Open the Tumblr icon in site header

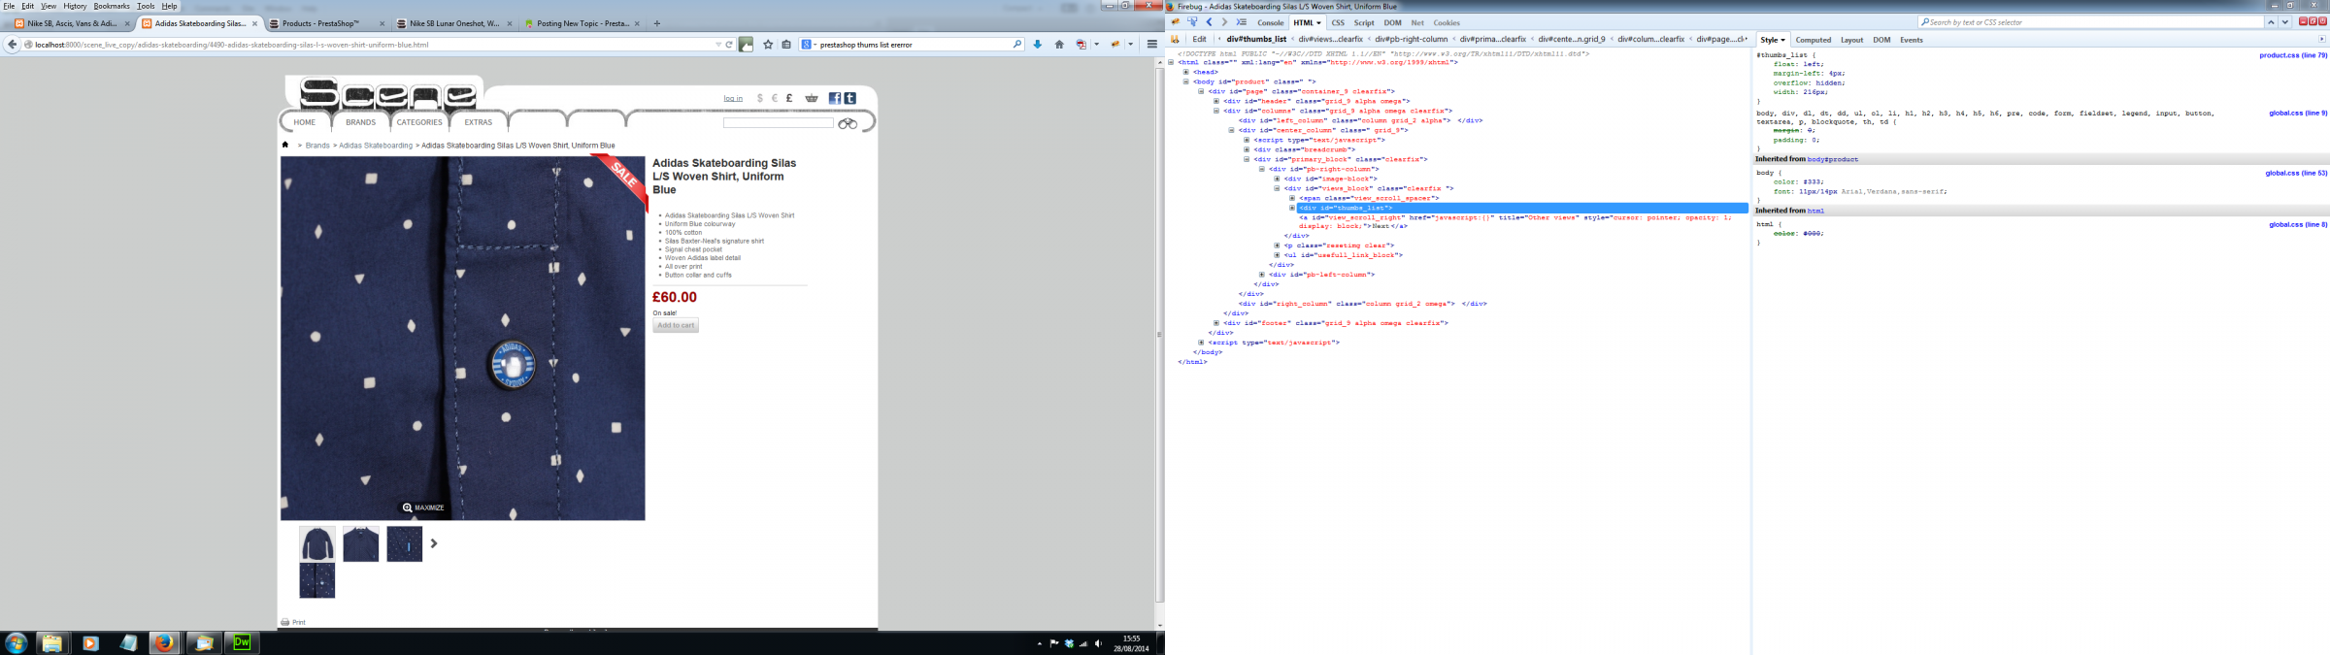(x=849, y=98)
